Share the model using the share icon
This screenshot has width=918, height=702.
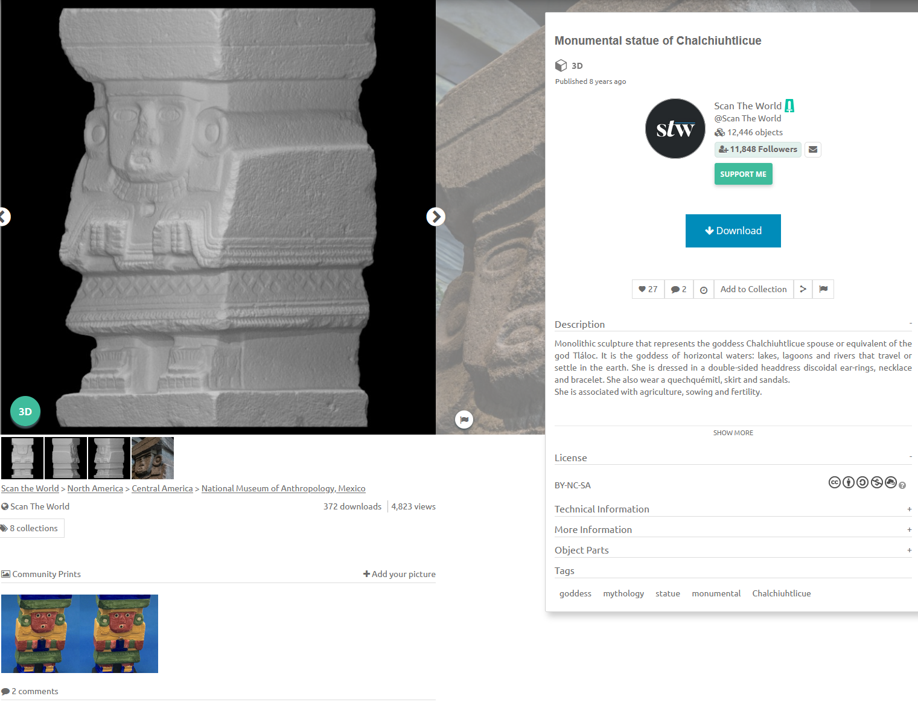803,289
